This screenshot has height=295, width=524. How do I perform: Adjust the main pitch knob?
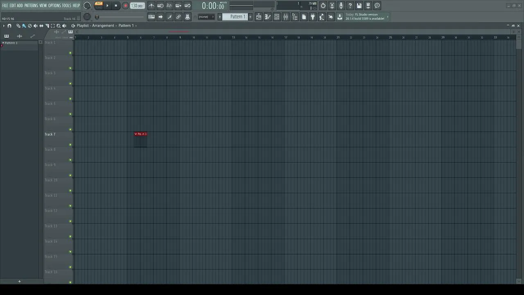tap(87, 17)
